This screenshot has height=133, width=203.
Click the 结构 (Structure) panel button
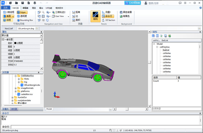coord(95,16)
